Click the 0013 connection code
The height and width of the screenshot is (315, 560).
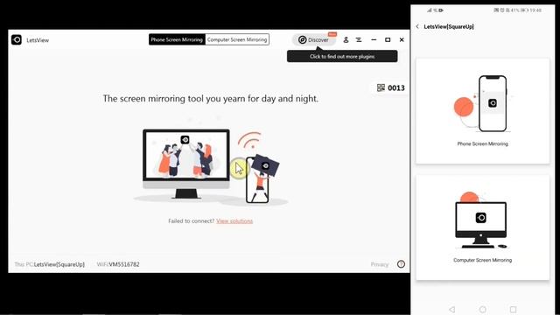point(396,87)
